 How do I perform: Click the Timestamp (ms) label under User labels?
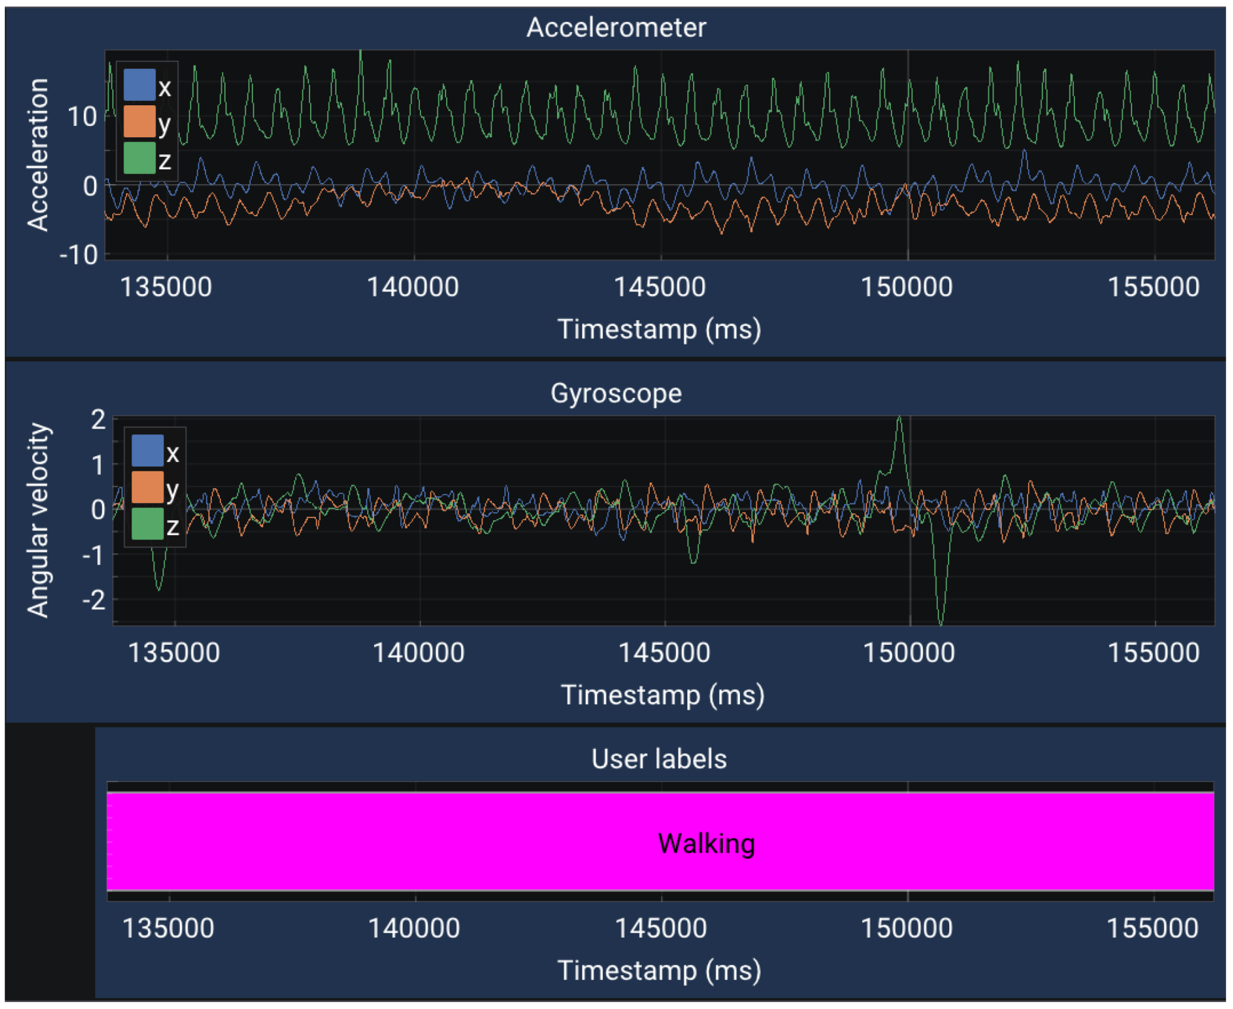pos(659,971)
